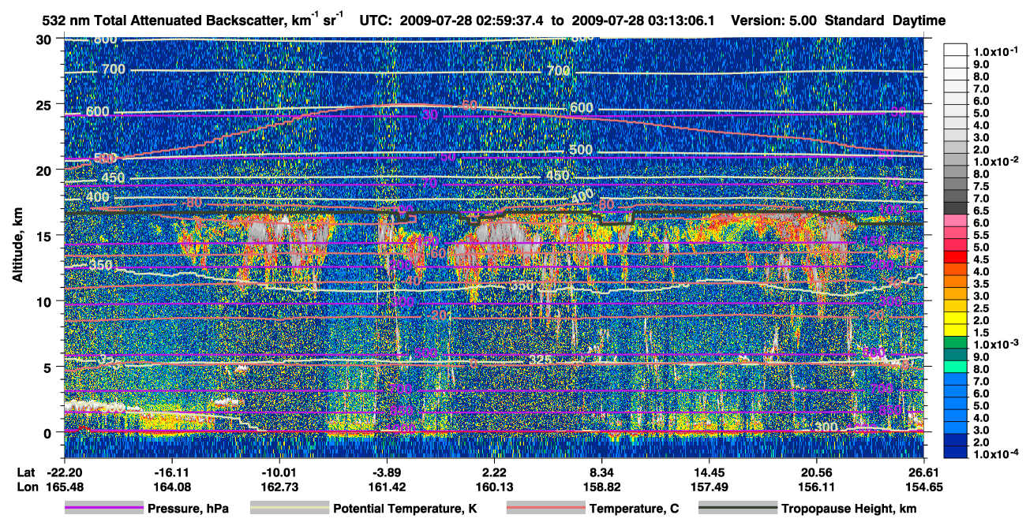Click the latitude value 26.61
This screenshot has height=526, width=1026.
pos(924,471)
